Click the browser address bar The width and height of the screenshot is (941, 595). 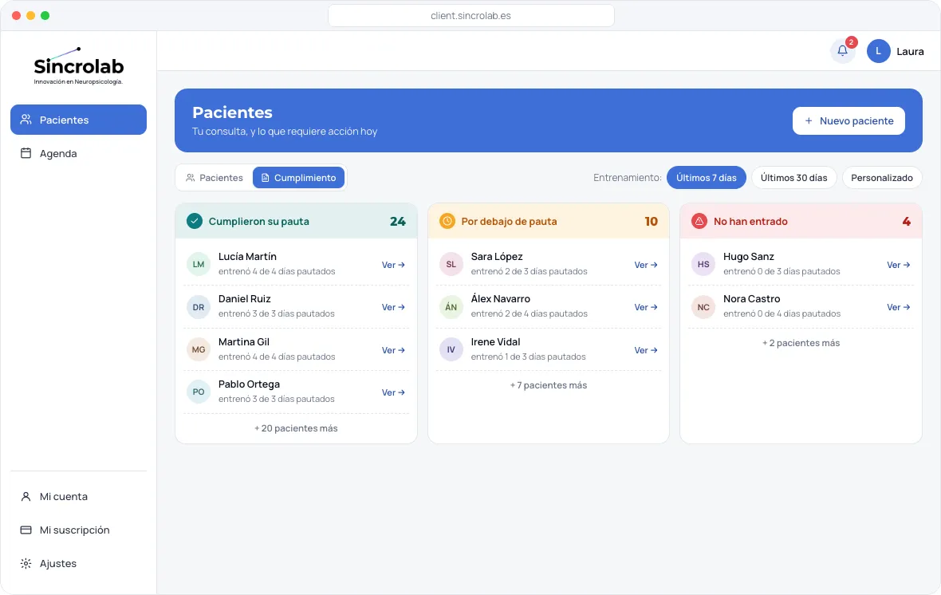pyautogui.click(x=471, y=16)
